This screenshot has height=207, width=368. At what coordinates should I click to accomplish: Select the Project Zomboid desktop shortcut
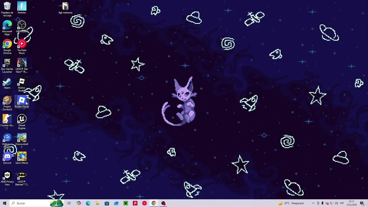click(7, 103)
